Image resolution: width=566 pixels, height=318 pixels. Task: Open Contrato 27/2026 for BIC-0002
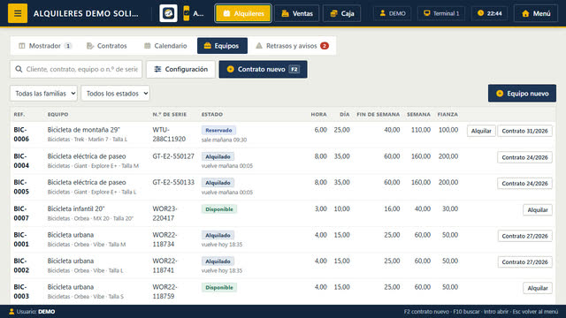pyautogui.click(x=524, y=262)
